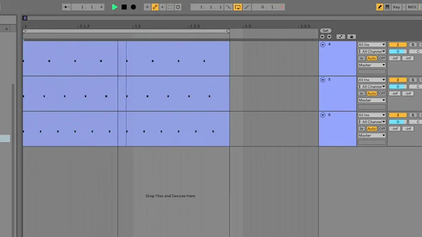
Task: Open track 5 All Ins input dropdown
Action: pyautogui.click(x=372, y=80)
